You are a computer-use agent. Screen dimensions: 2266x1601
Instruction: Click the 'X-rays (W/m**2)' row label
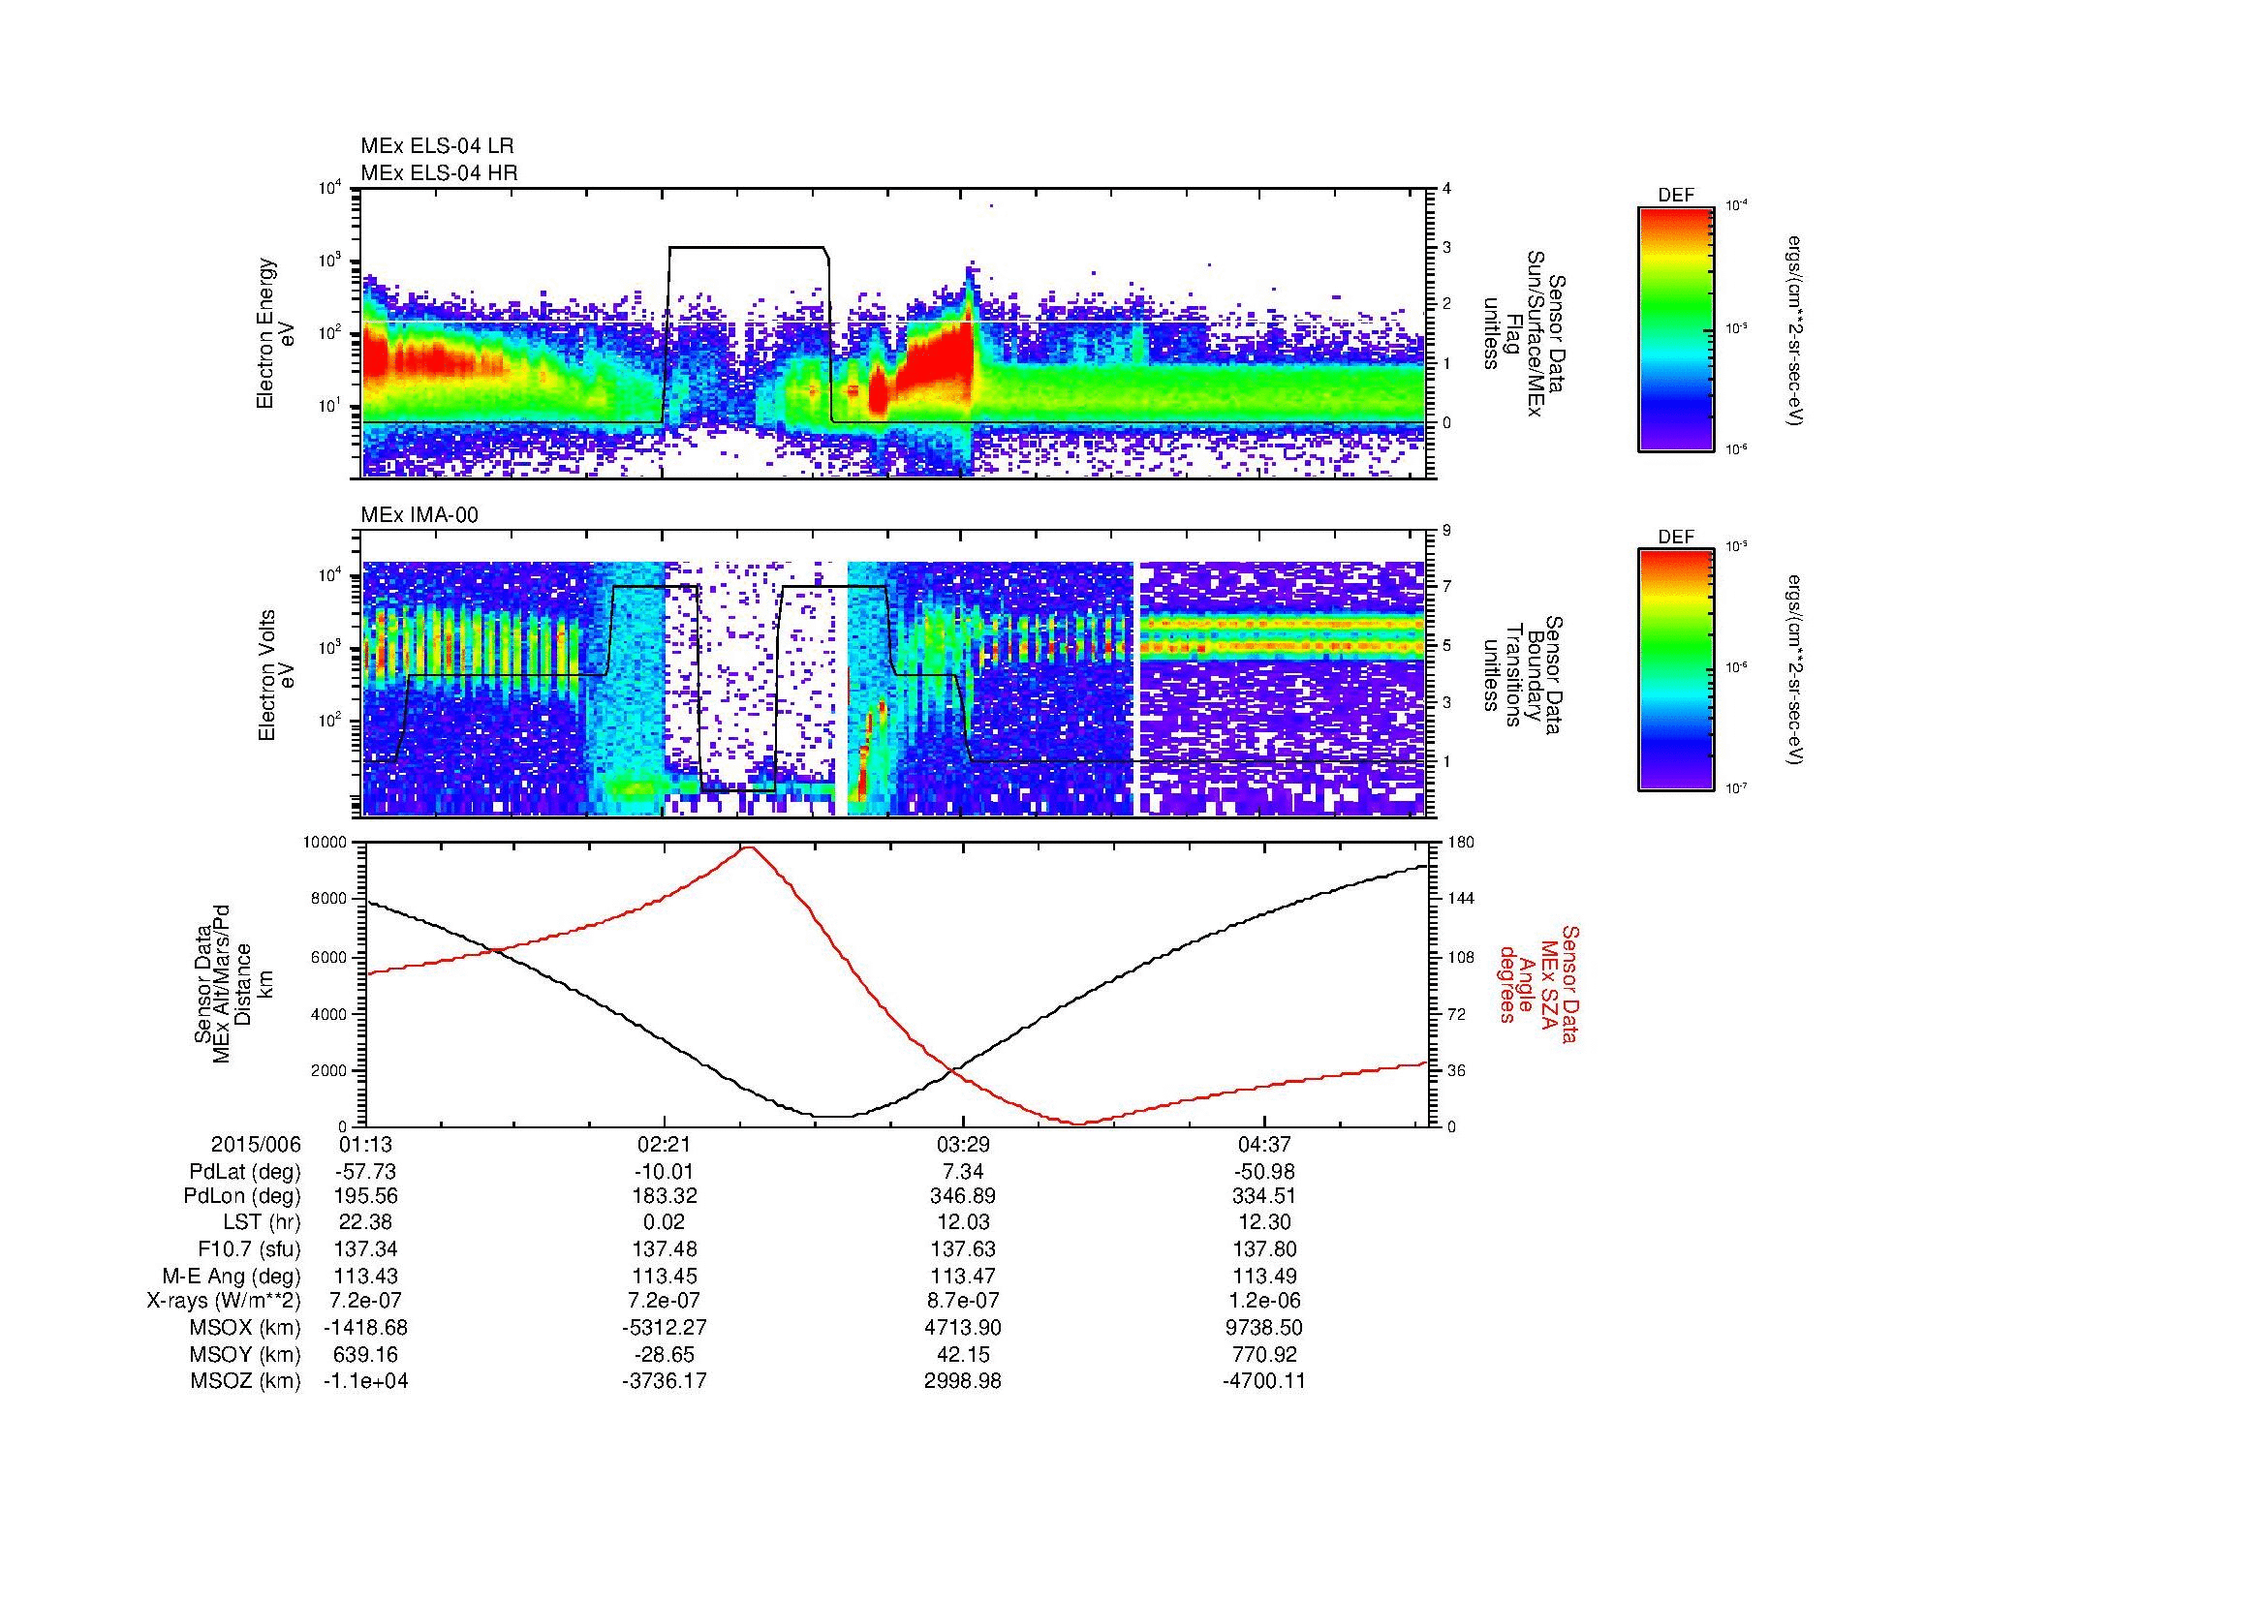click(223, 1301)
